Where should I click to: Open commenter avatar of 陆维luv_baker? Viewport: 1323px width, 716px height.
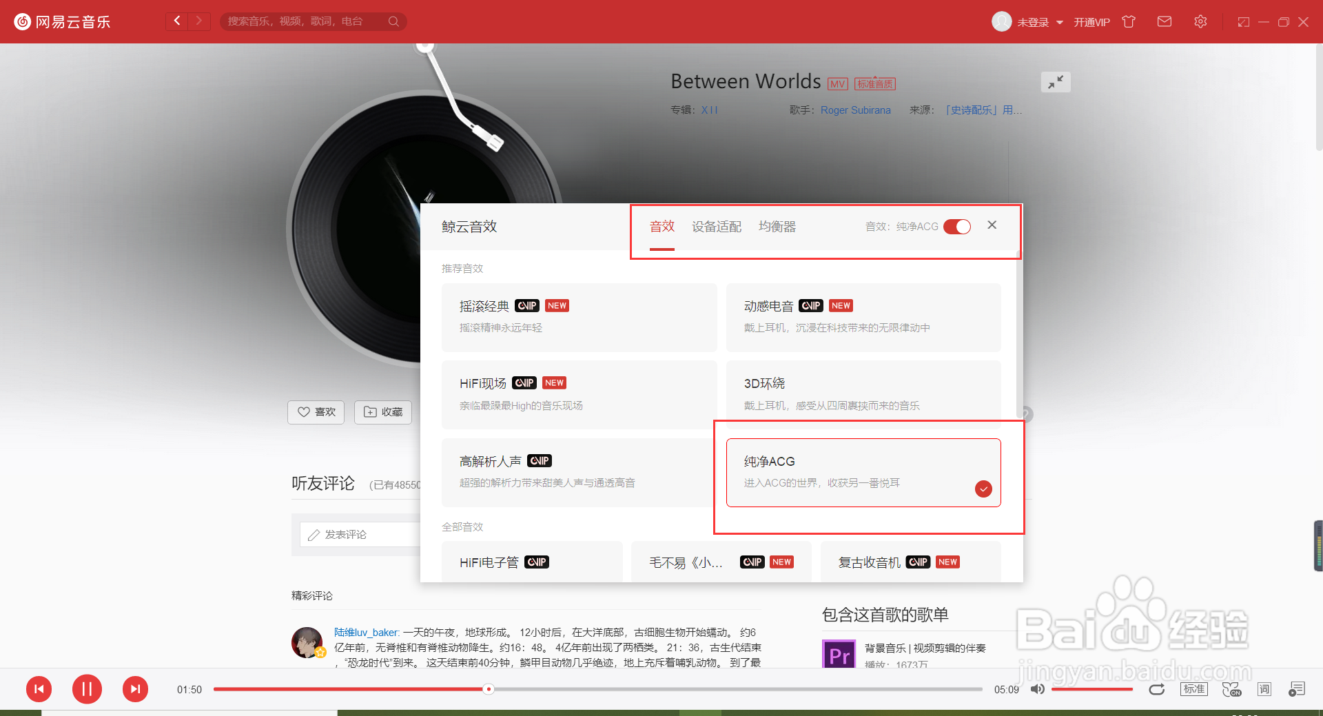tap(307, 642)
